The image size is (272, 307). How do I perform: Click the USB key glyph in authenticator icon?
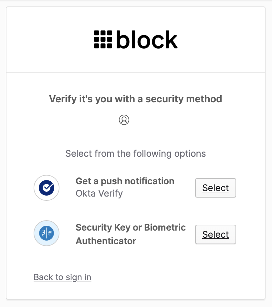coord(43,233)
